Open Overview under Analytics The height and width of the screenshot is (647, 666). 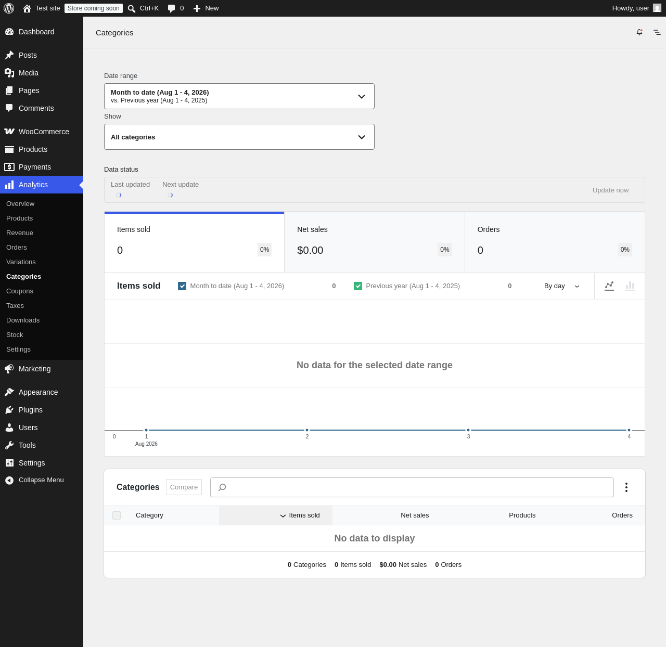(x=20, y=204)
